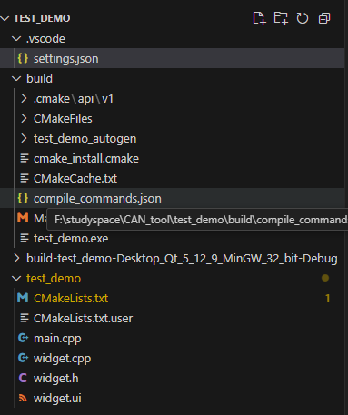Click the yellow dot badge on test_demo folder
Viewport: 348px width, 415px height.
coord(325,278)
